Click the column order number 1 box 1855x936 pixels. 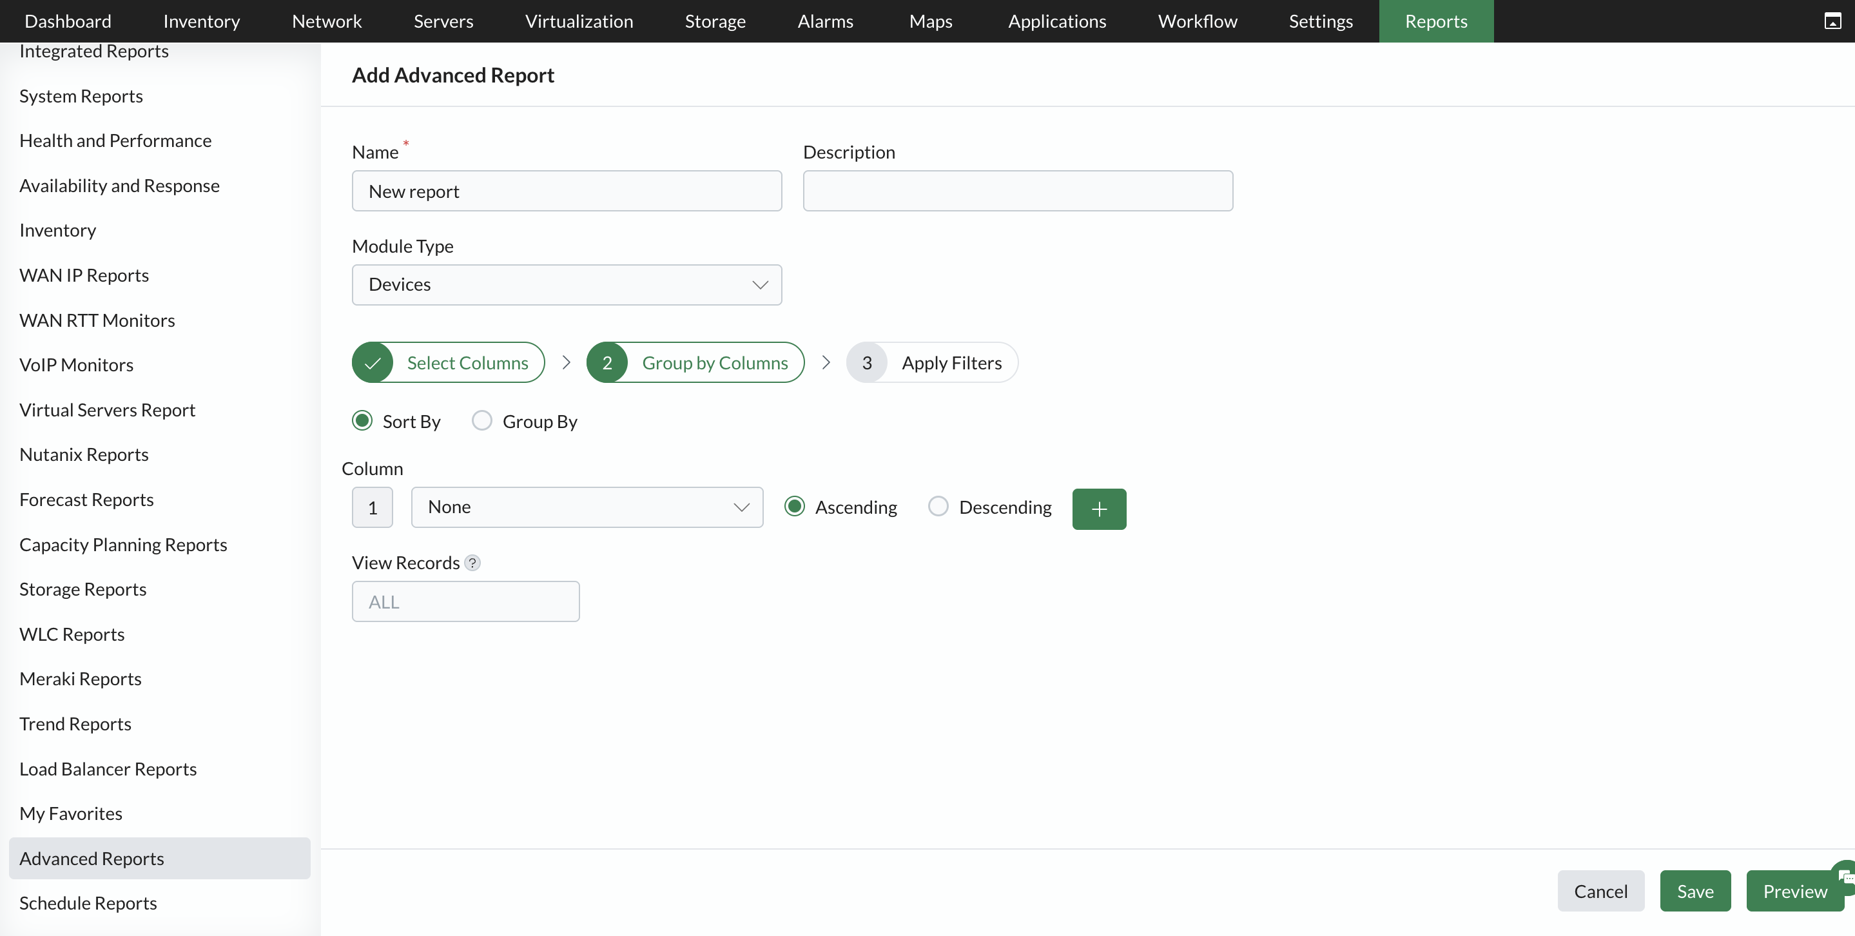pyautogui.click(x=373, y=507)
